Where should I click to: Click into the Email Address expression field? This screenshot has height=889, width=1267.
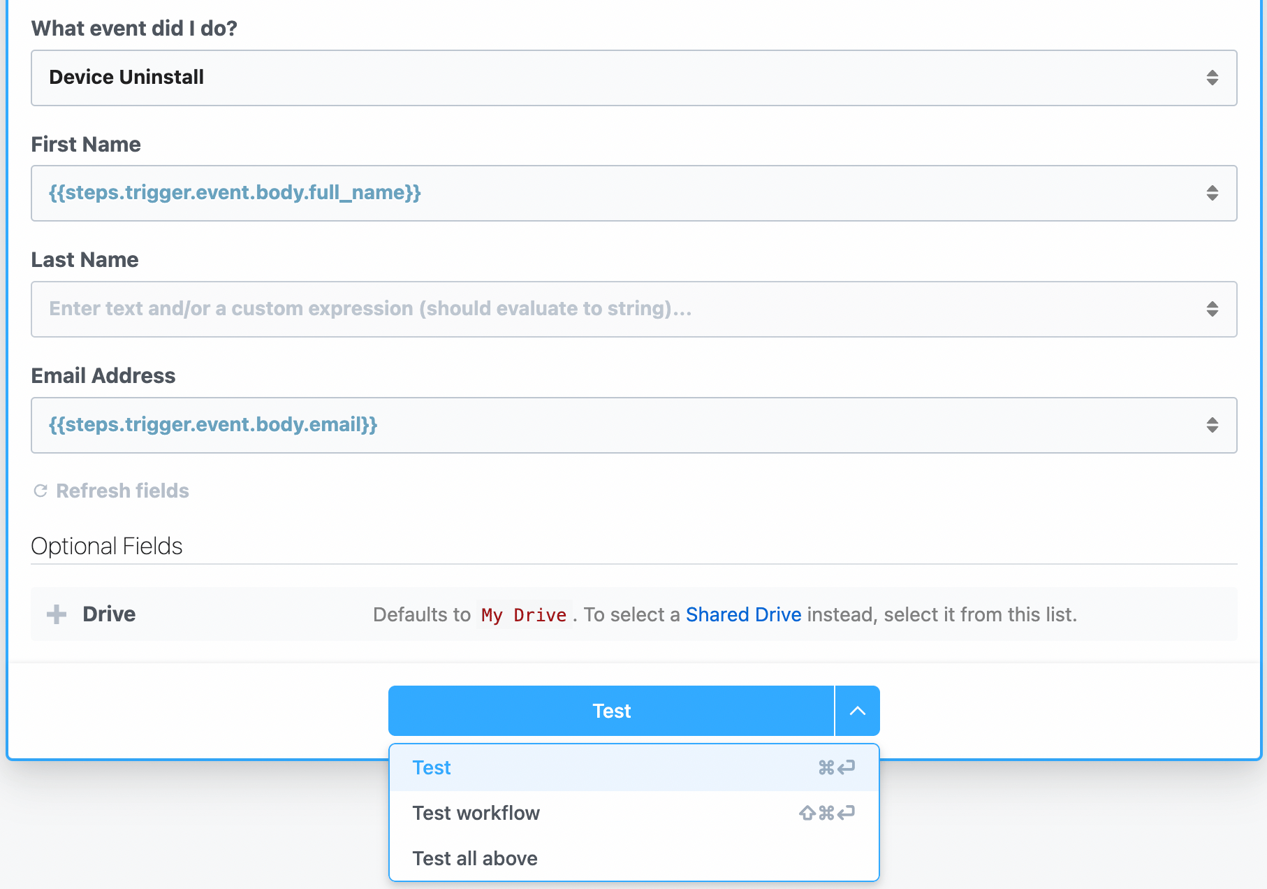pos(633,426)
